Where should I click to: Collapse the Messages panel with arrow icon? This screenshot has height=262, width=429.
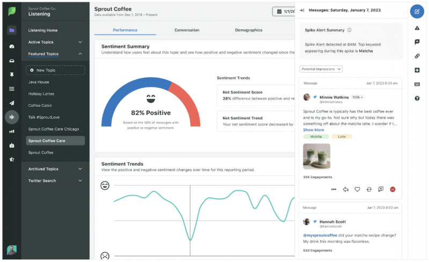pyautogui.click(x=302, y=10)
